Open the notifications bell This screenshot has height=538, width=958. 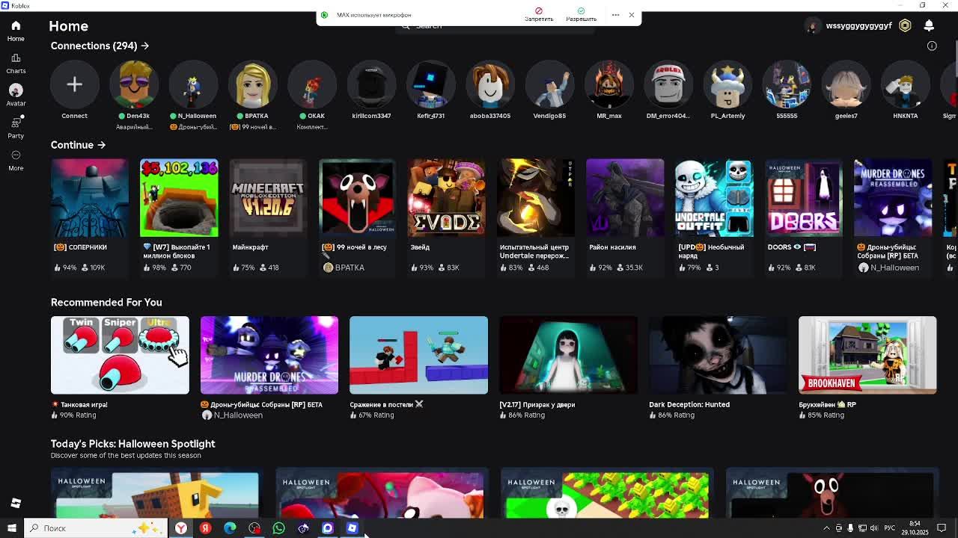[929, 25]
